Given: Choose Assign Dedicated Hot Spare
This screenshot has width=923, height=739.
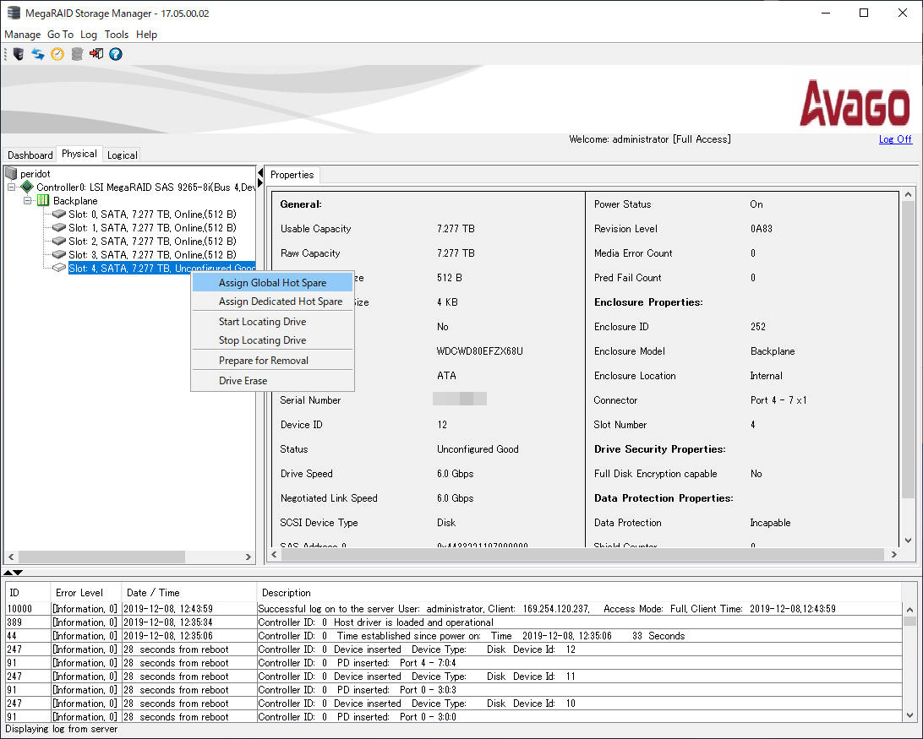Looking at the screenshot, I should (x=272, y=302).
